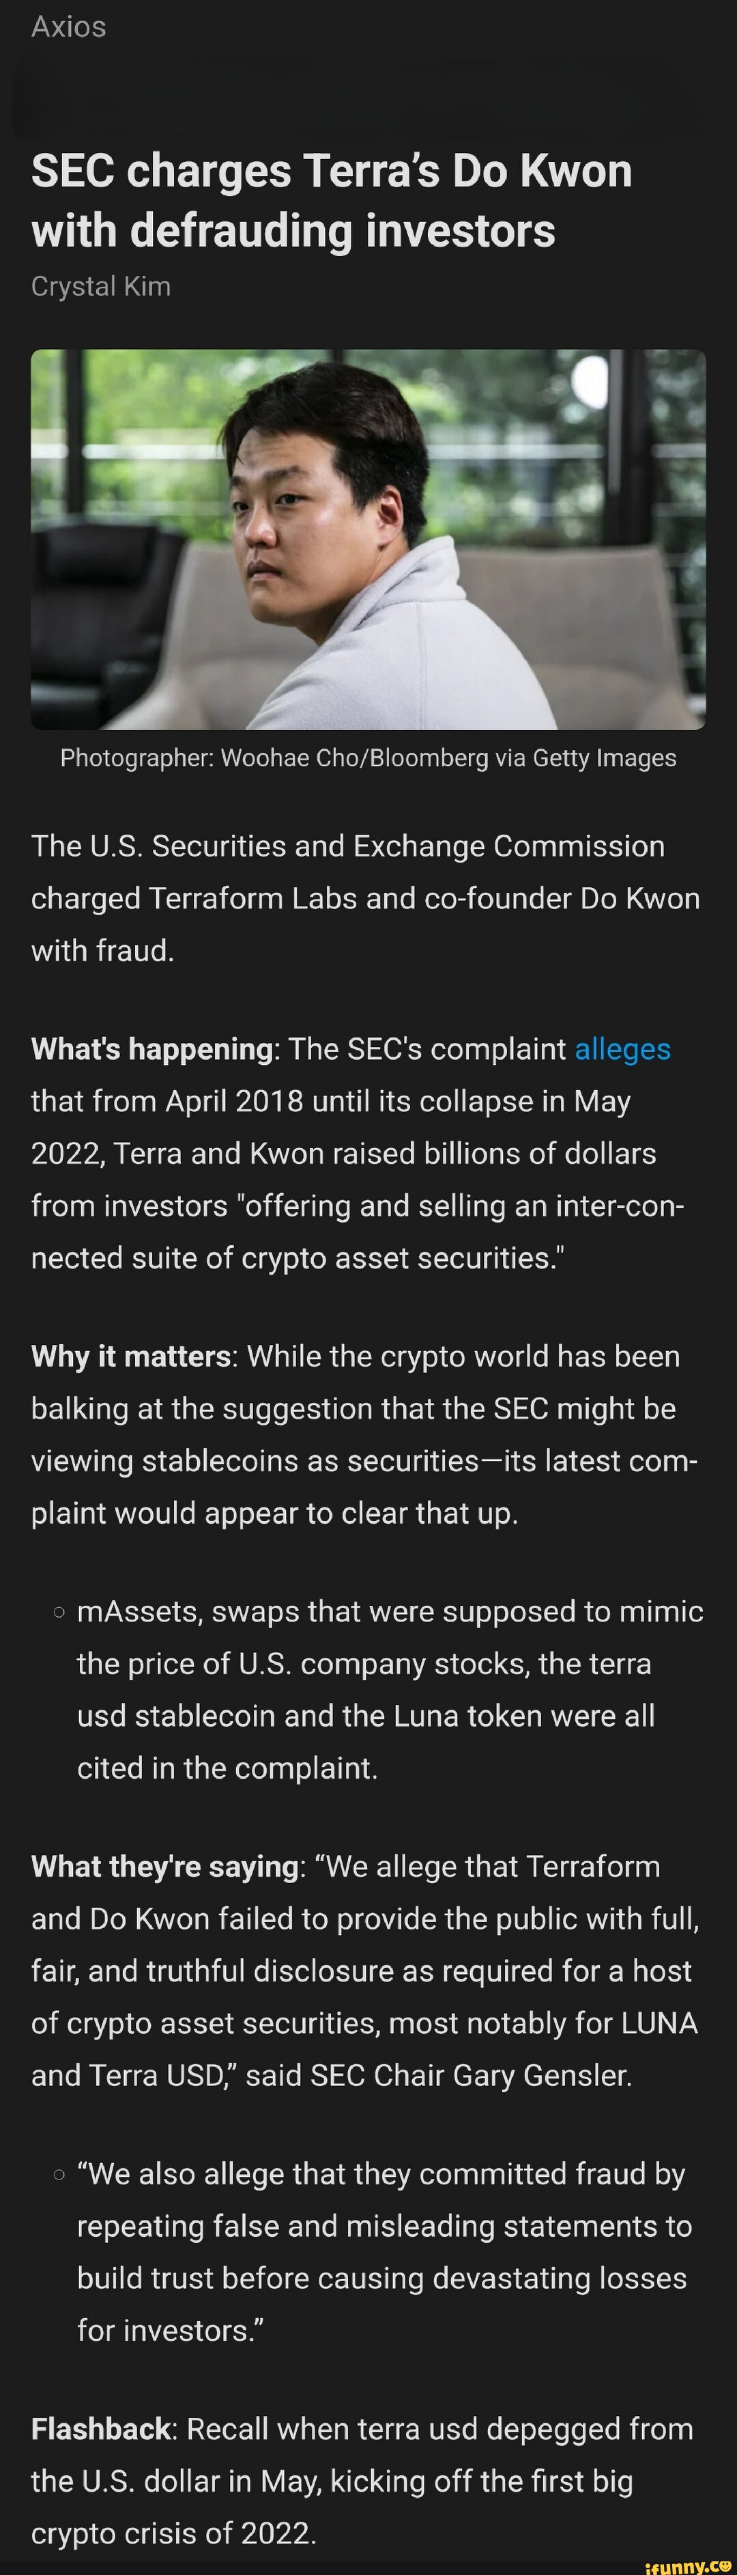
Task: Click the bullet marker before "mAssets"
Action: [x=60, y=1613]
